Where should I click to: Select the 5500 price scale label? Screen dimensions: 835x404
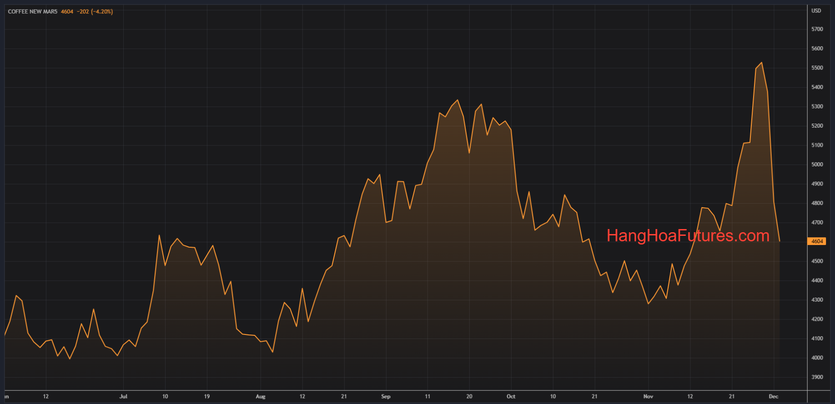pyautogui.click(x=817, y=68)
